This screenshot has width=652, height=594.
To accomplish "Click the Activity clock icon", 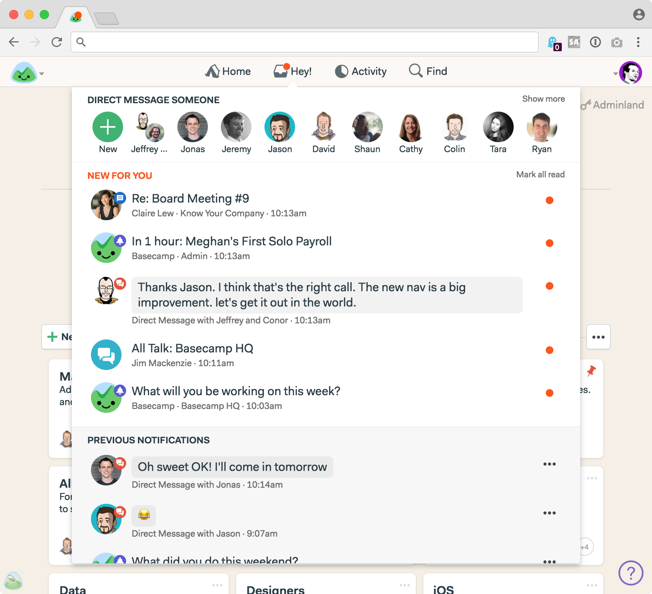I will click(341, 71).
